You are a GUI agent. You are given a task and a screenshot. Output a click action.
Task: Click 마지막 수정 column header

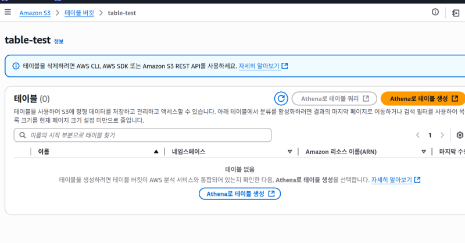(452, 152)
